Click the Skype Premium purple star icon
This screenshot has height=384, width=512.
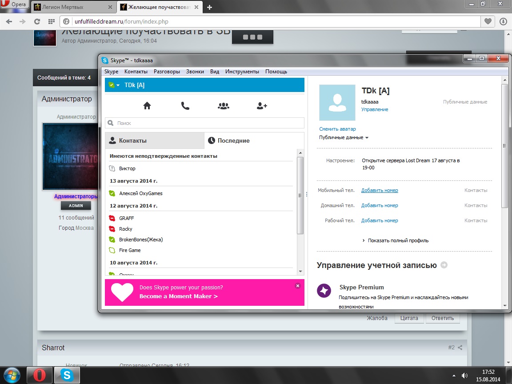click(x=324, y=290)
